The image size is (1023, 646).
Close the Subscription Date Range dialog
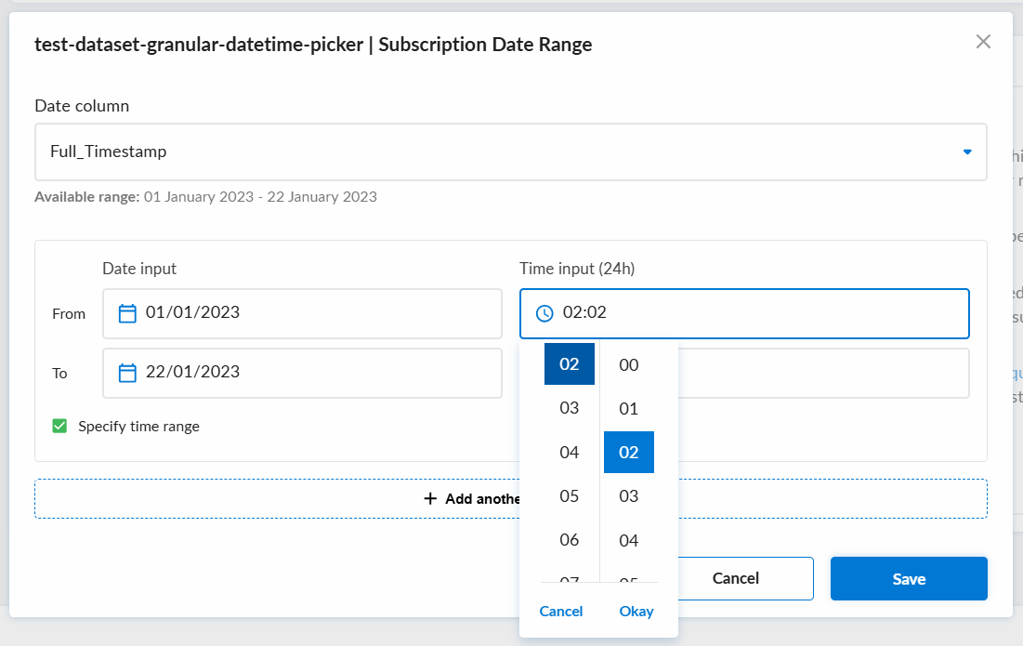(x=983, y=42)
